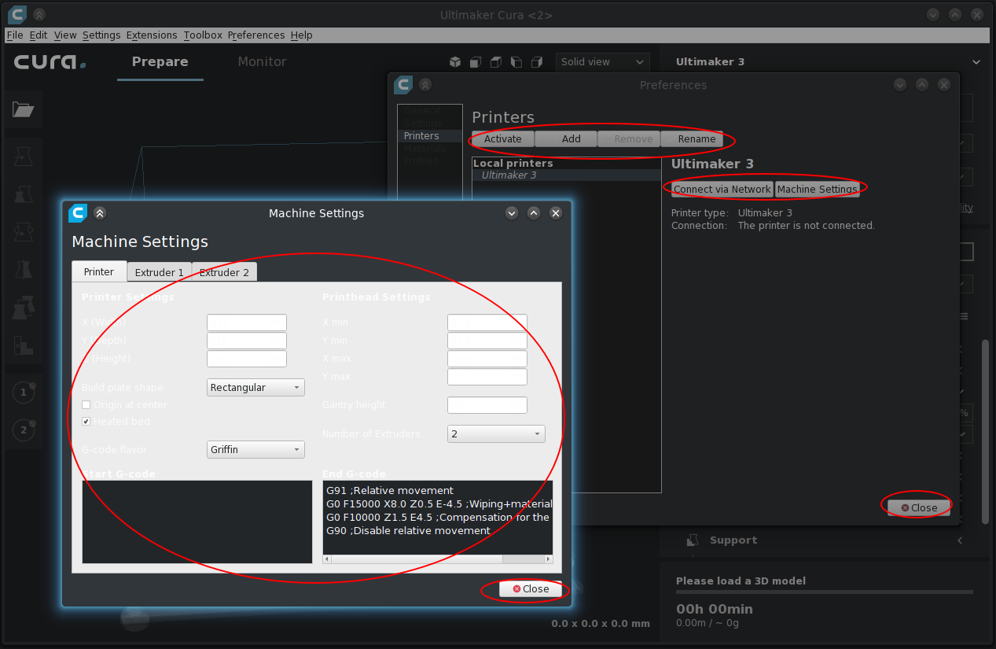Switch to front view cube icon
The width and height of the screenshot is (996, 649).
tap(475, 62)
